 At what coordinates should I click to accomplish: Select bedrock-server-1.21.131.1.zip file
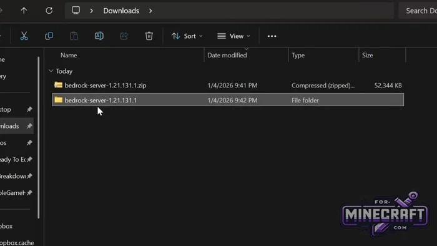click(x=106, y=86)
